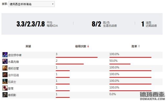Sort by 使用次数 column arrows
Image resolution: width=167 pixels, height=102 pixels.
coord(88,46)
